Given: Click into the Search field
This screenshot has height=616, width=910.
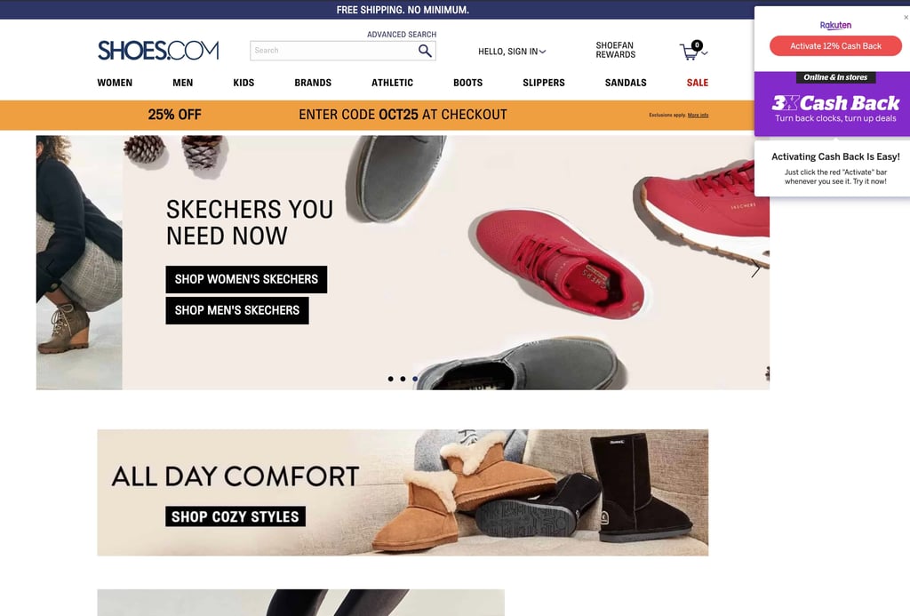Looking at the screenshot, I should (x=334, y=51).
